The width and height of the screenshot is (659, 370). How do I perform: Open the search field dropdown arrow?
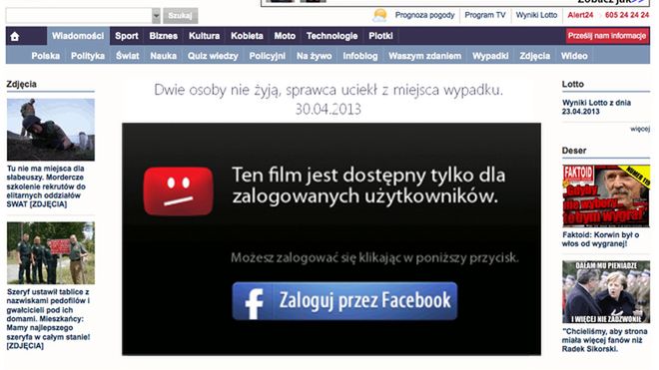pyautogui.click(x=156, y=16)
